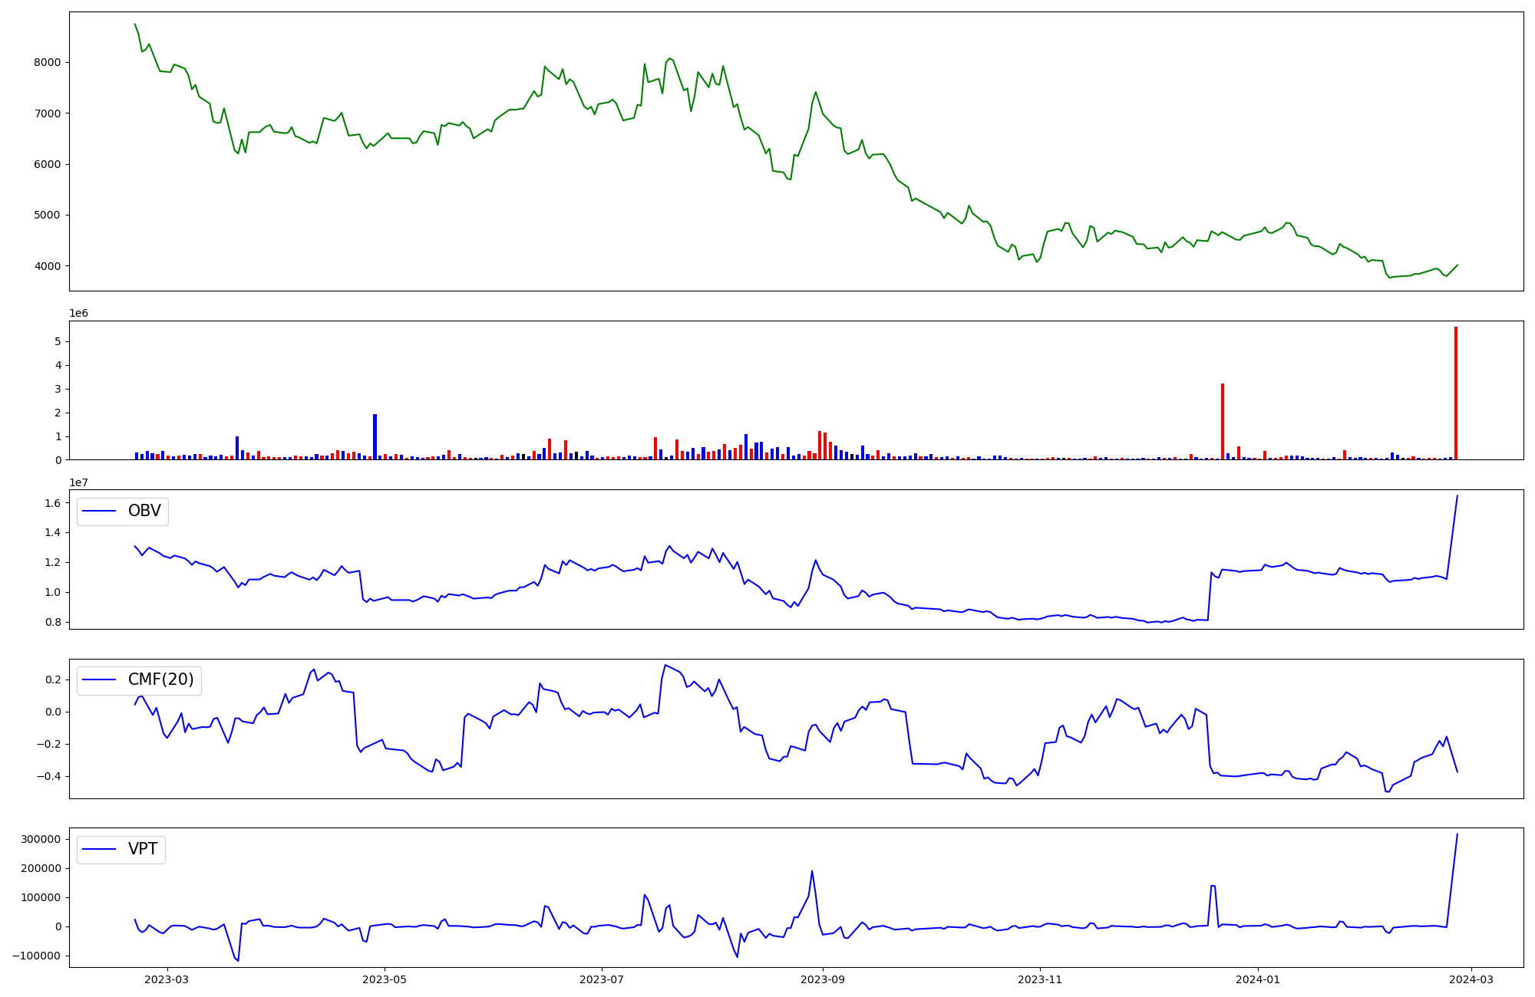Click the 2023-09 x-axis date label
Screen dimensions: 1535x997
tap(823, 979)
